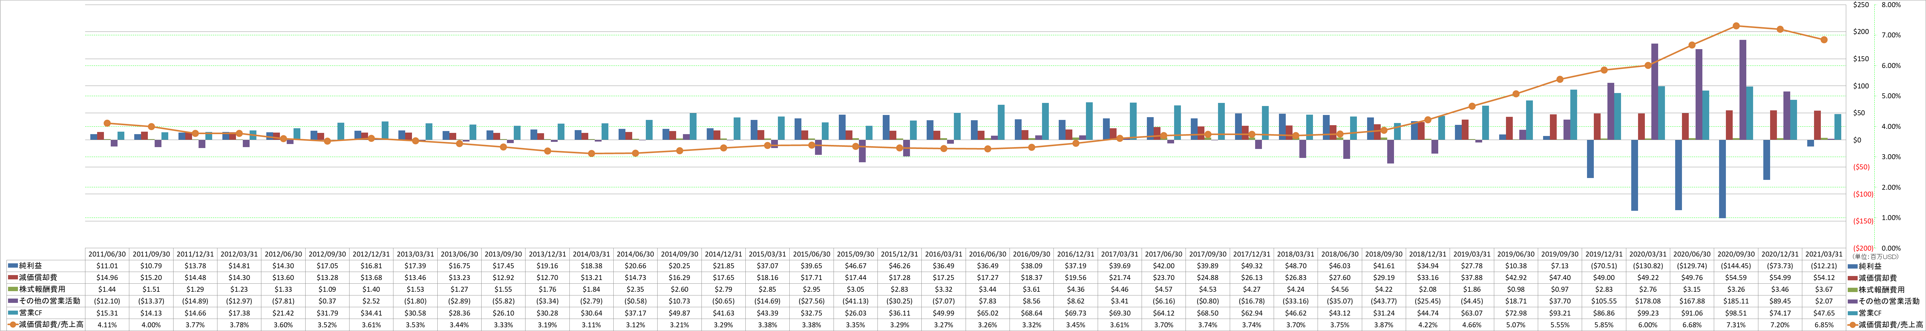This screenshot has height=331, width=1926.
Task: Select the 2019/12/31 date column header
Action: pos(1604,254)
